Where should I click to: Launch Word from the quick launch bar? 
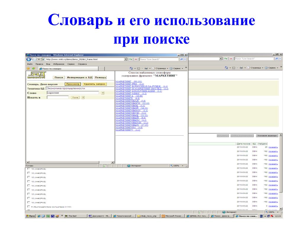point(53,216)
